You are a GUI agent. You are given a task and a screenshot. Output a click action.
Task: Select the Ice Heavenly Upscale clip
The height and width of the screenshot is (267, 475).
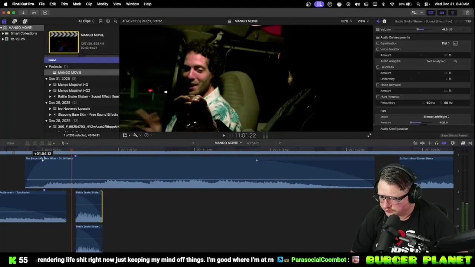(74, 109)
